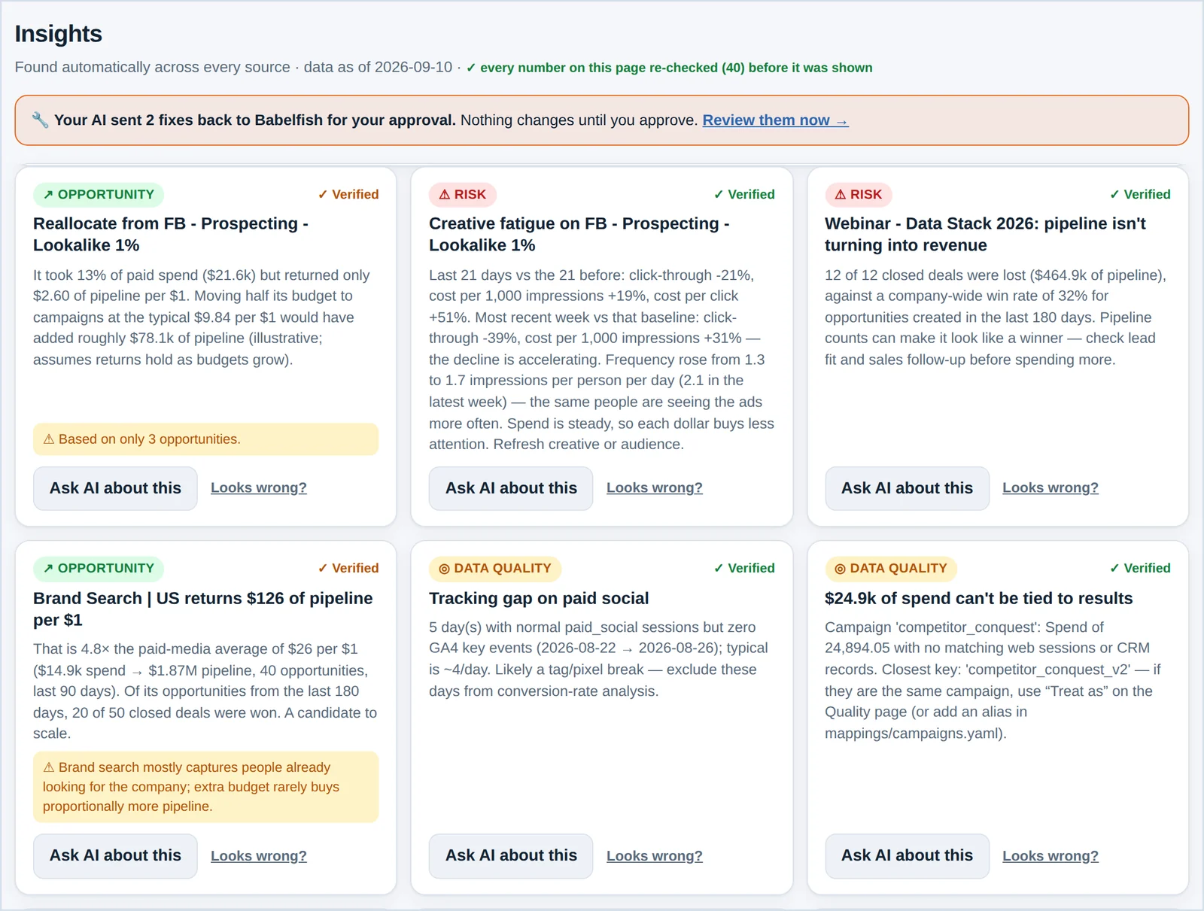The width and height of the screenshot is (1204, 911).
Task: Click the "Insights" page heading
Action: [58, 34]
